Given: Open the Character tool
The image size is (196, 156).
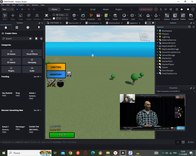Looking at the screenshot, I should [91, 16].
